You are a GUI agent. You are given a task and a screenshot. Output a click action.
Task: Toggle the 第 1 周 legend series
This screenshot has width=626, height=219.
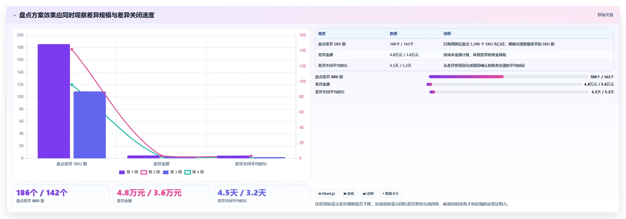click(x=128, y=172)
